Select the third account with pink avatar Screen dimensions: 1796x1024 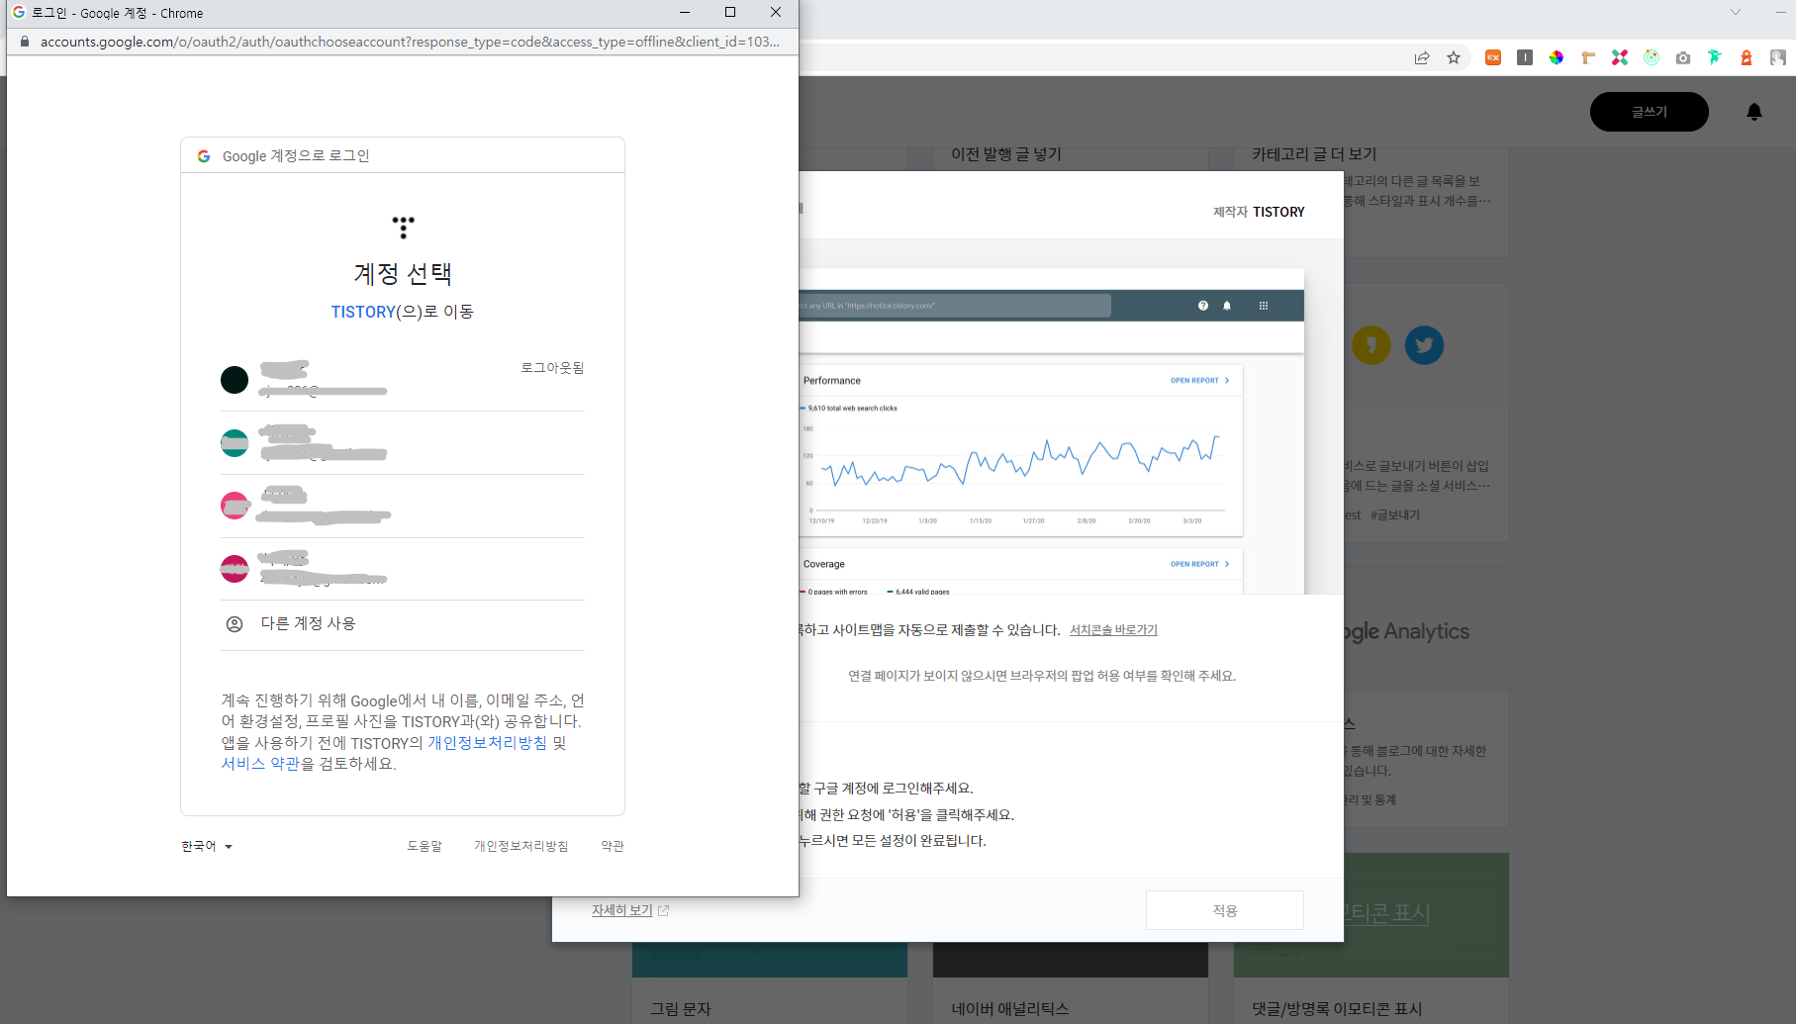point(403,507)
